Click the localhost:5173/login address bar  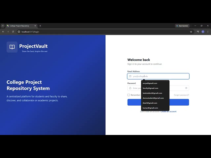coord(105,32)
